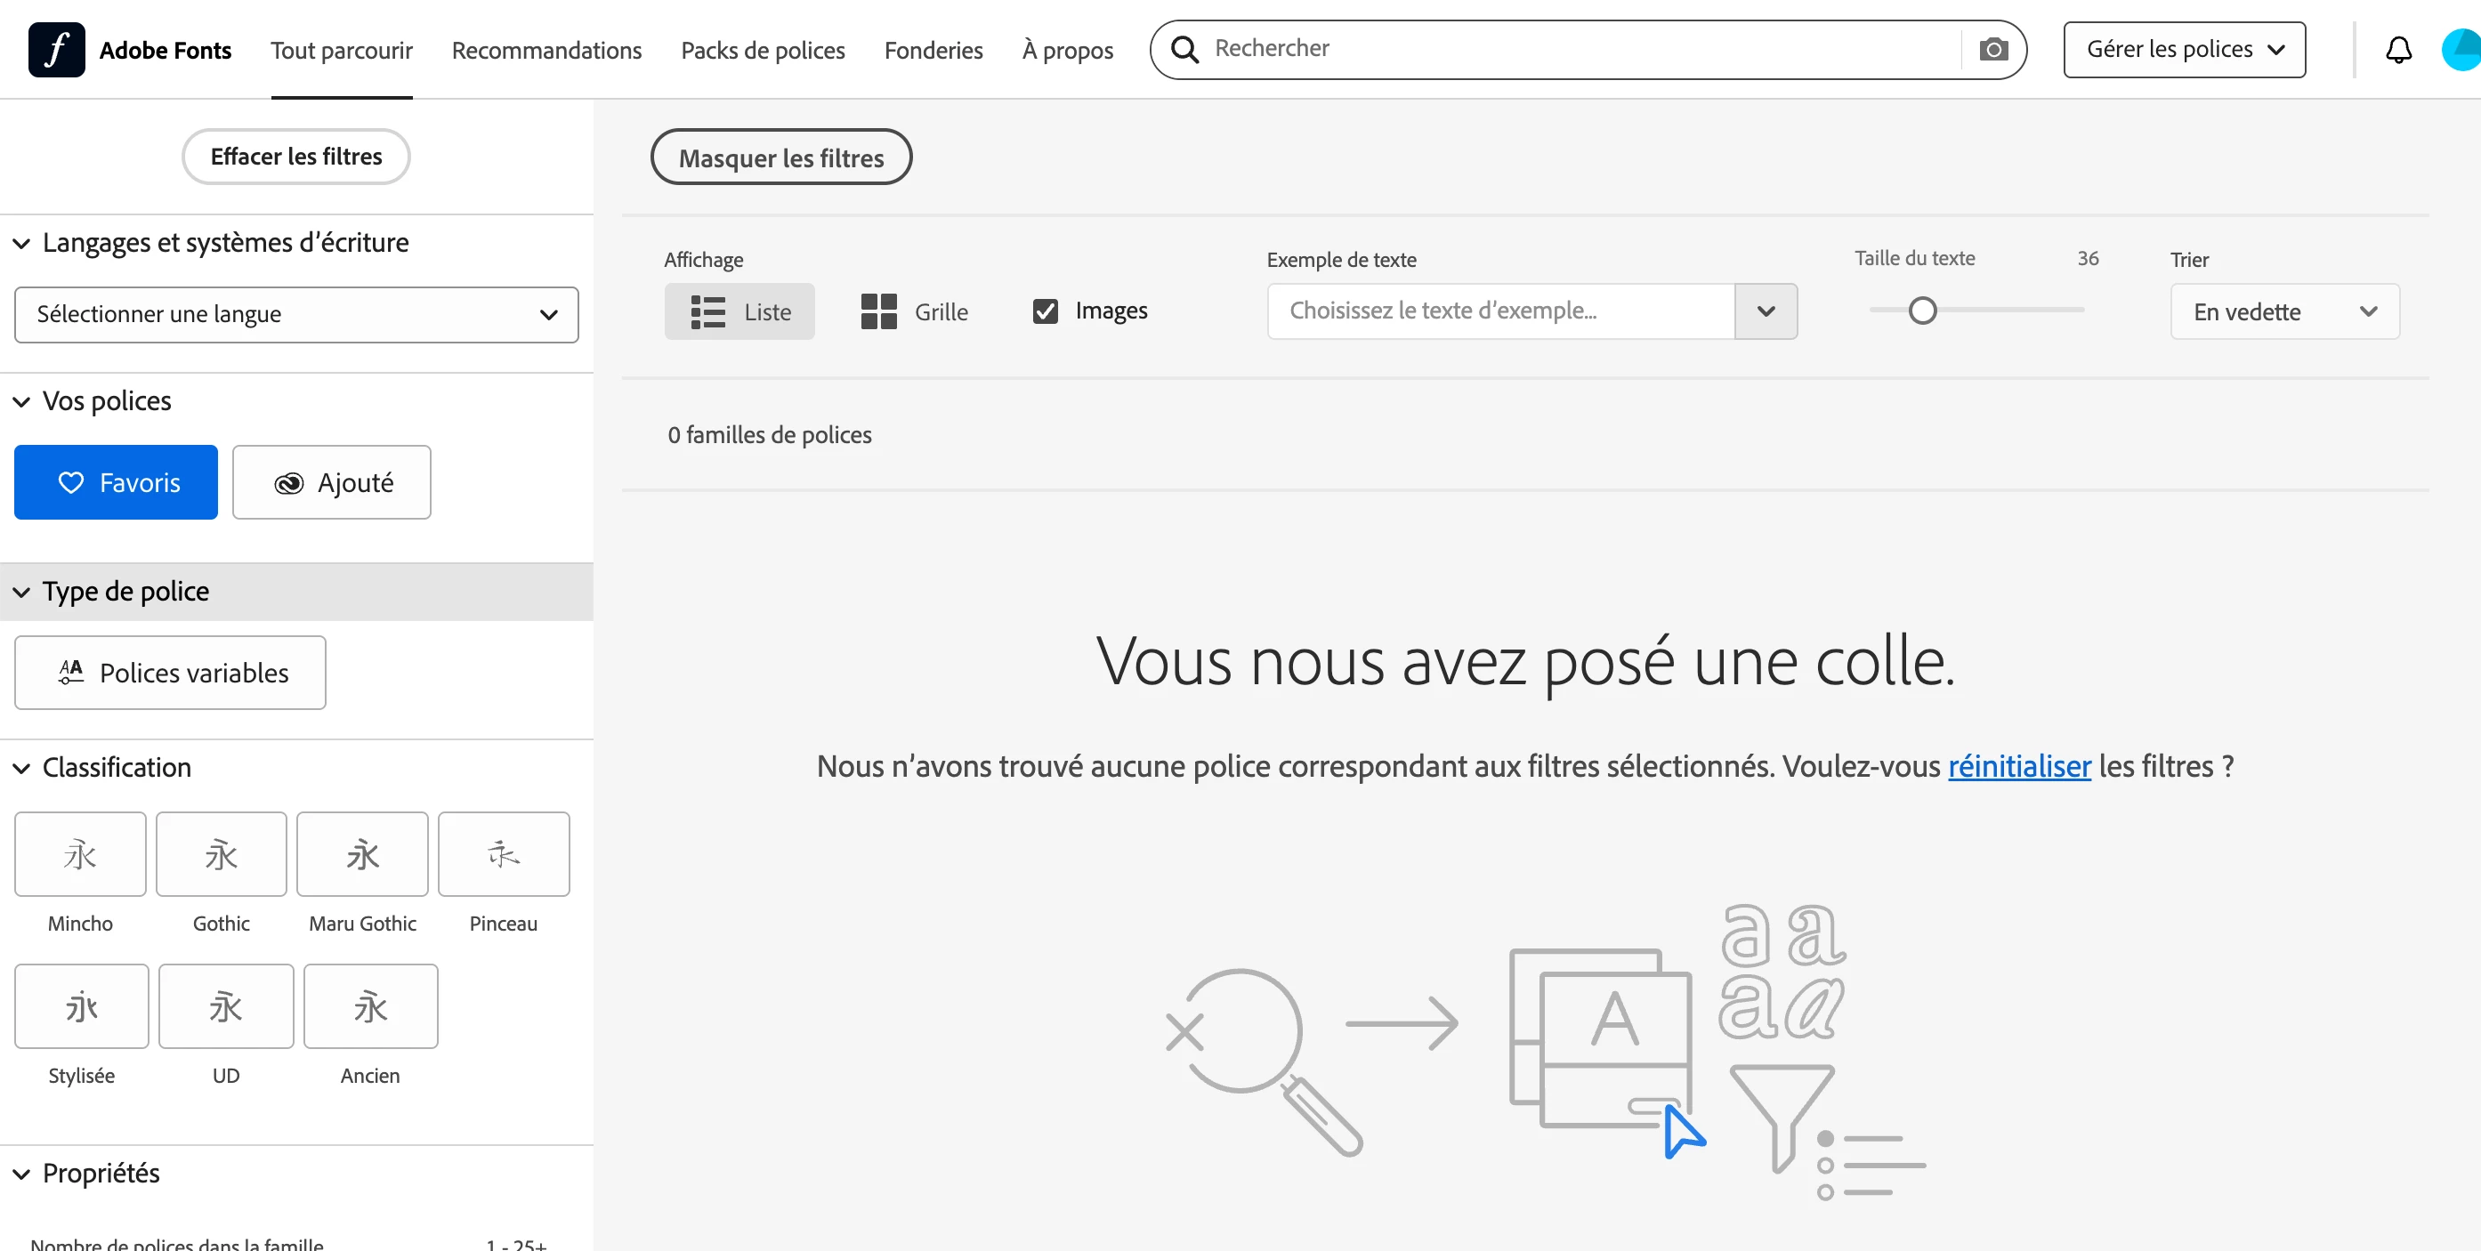Screen dimensions: 2481x1251
Task: Click Effacer les filtres button
Action: coord(295,156)
